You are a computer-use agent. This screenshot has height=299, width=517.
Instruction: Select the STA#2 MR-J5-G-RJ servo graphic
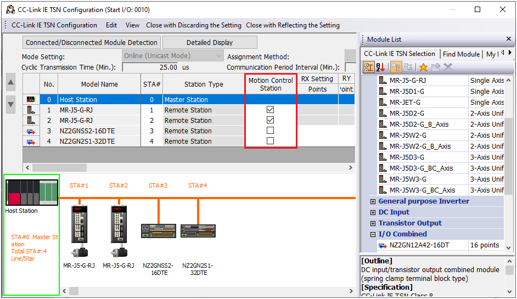pyautogui.click(x=119, y=231)
